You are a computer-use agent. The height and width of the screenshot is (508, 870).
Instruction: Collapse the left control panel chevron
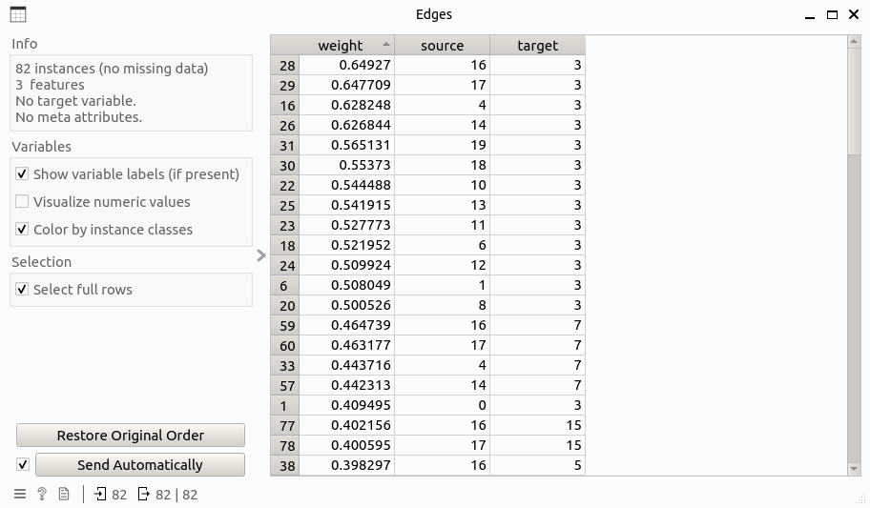tap(261, 255)
